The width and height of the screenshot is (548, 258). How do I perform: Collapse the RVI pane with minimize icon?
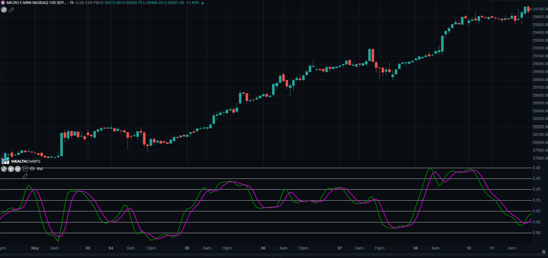click(x=25, y=169)
